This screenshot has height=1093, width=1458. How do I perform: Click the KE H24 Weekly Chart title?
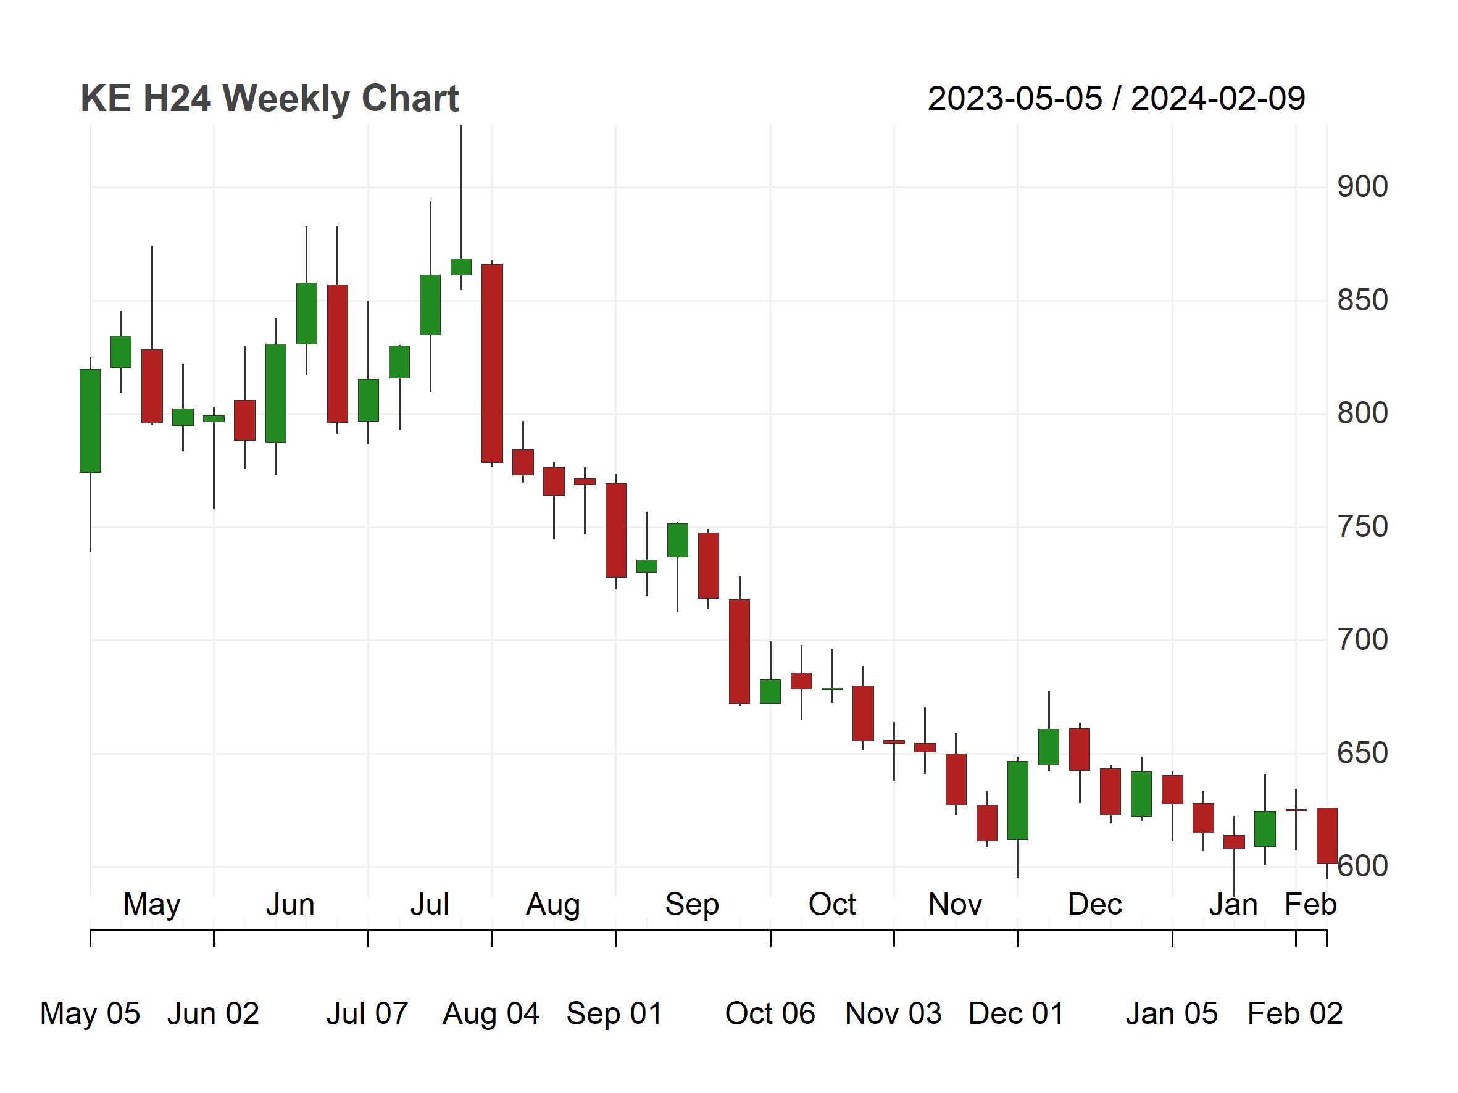coord(270,99)
